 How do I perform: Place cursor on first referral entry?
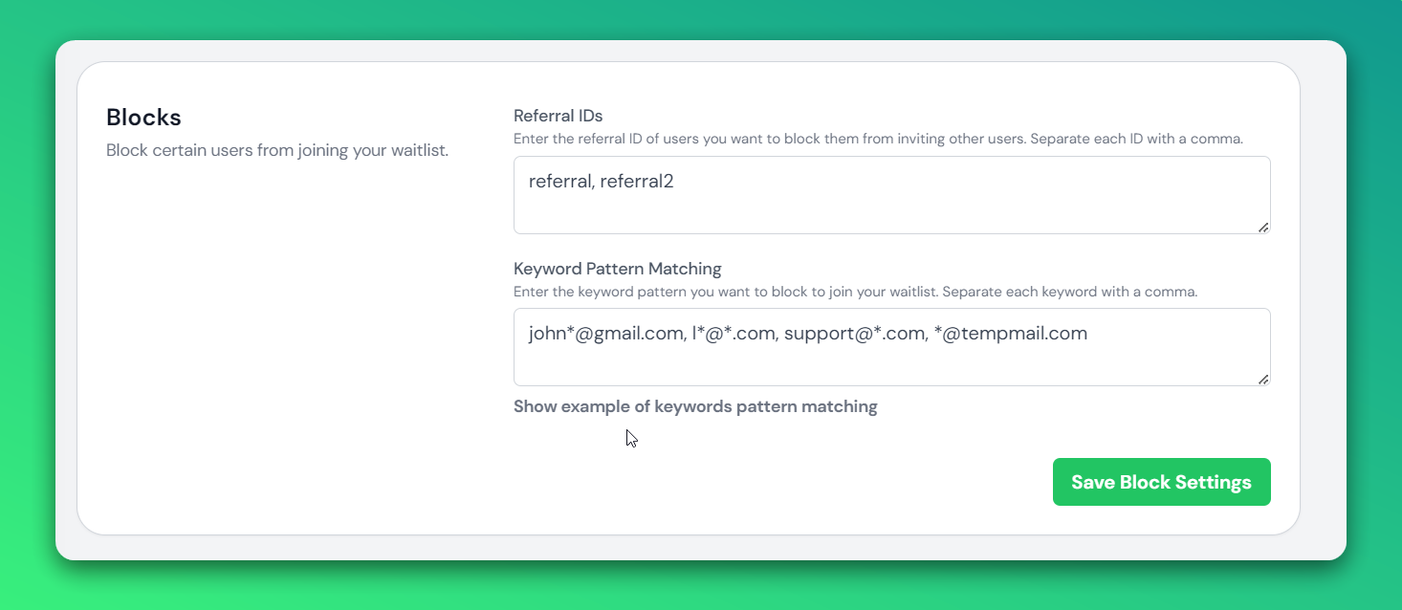pyautogui.click(x=559, y=182)
